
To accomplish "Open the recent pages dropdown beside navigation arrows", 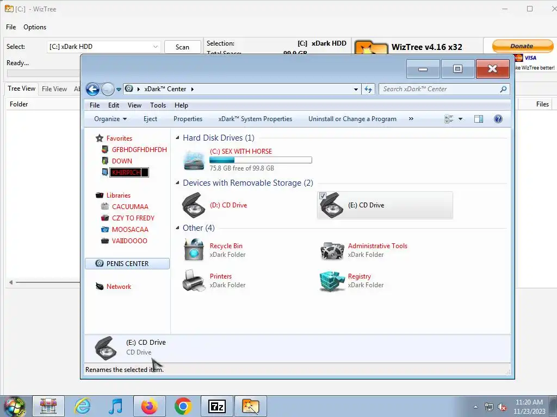I will click(x=119, y=90).
